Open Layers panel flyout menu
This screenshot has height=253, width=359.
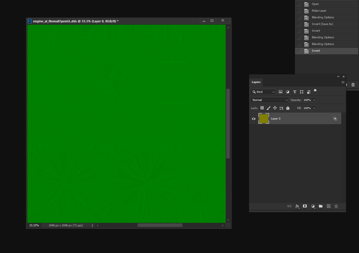(x=343, y=82)
